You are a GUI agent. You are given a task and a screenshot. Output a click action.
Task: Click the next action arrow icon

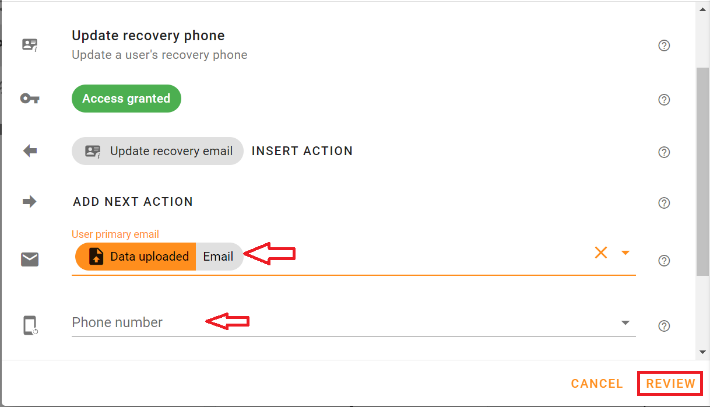pyautogui.click(x=29, y=201)
